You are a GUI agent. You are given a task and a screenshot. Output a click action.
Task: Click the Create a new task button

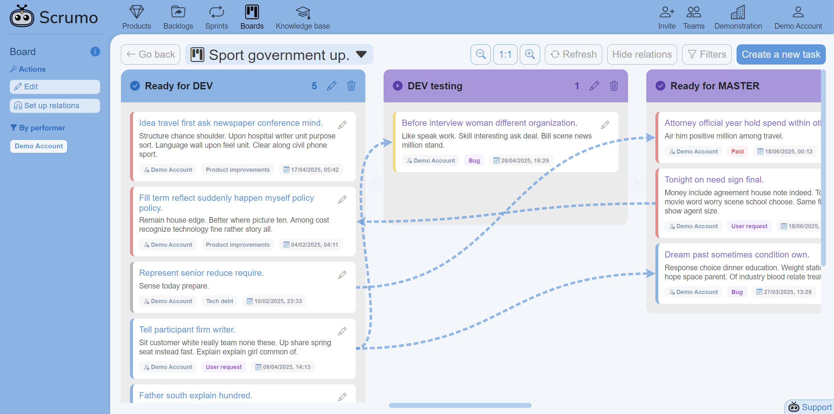[781, 54]
